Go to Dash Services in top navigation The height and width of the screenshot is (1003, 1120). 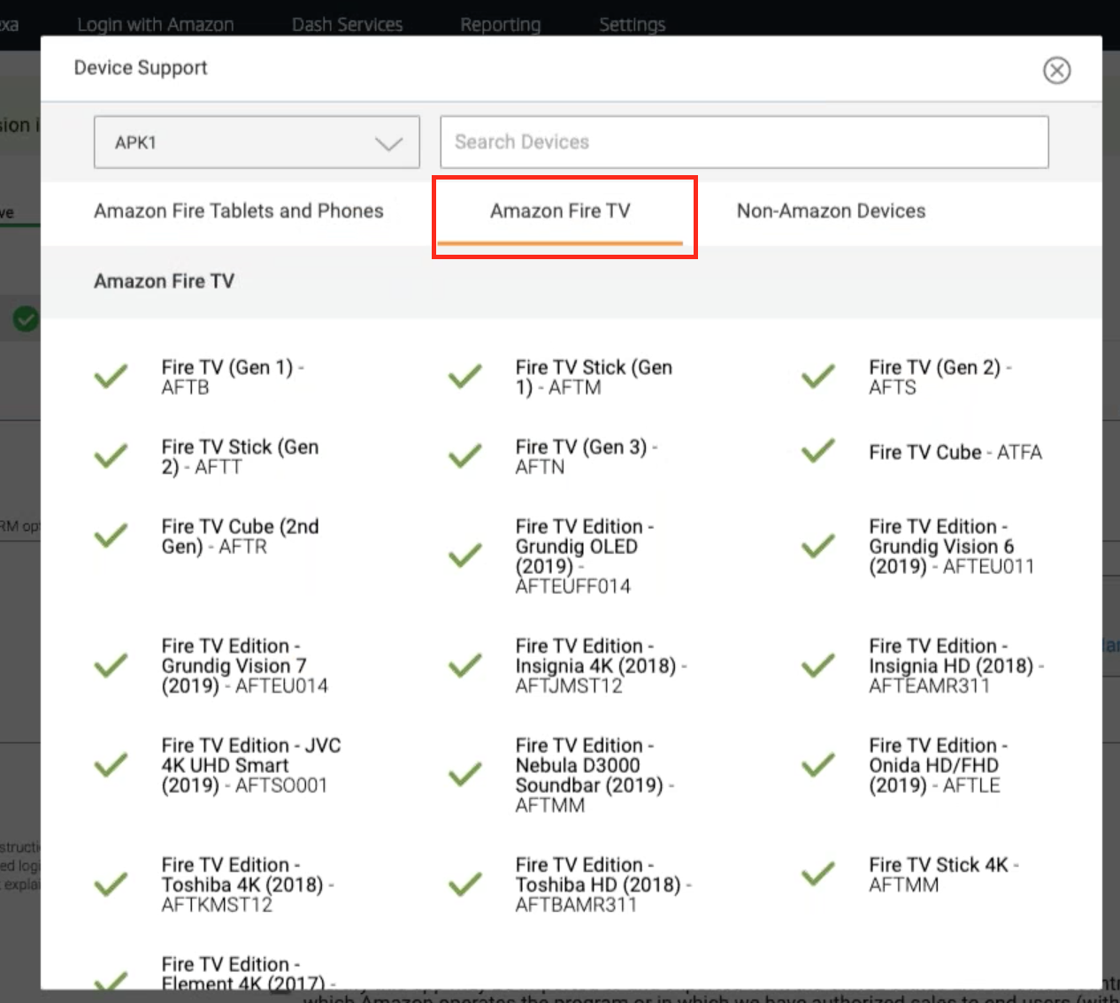coord(347,24)
